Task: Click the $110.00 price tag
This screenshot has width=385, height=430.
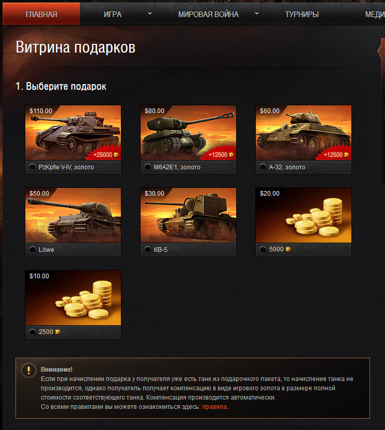Action: tap(41, 111)
